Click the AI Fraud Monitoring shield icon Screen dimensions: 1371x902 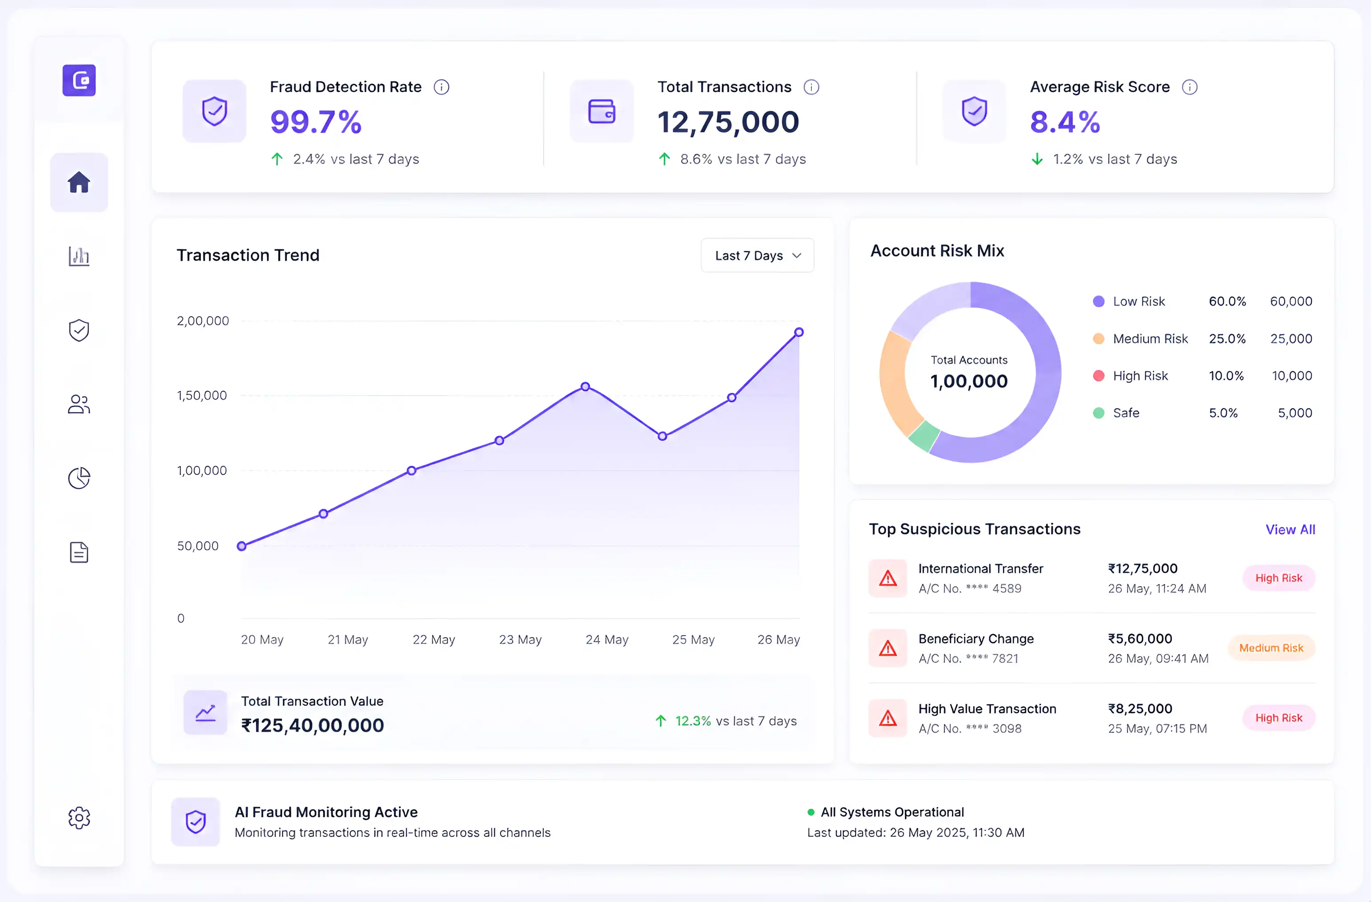[195, 822]
